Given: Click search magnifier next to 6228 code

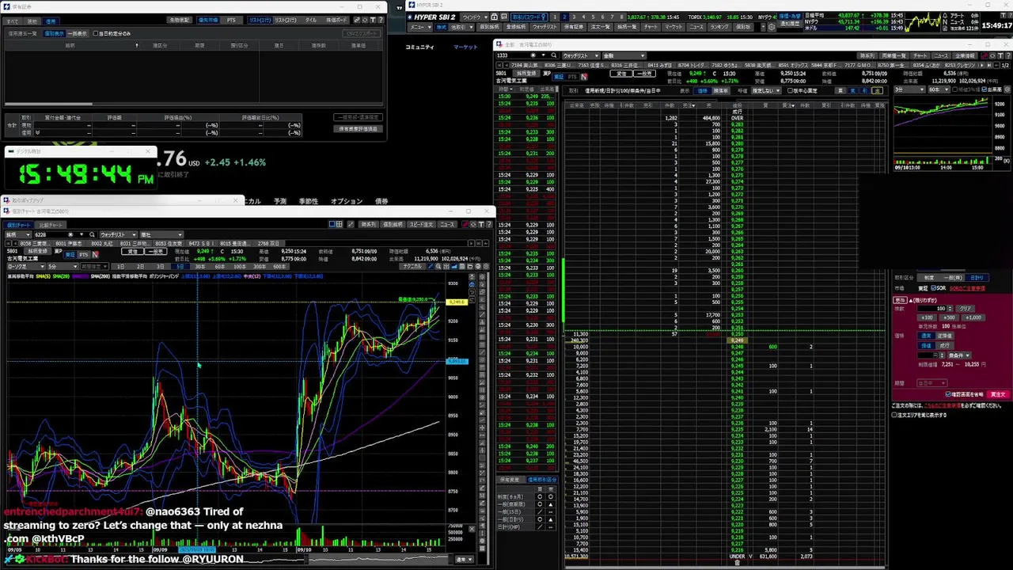Looking at the screenshot, I should [x=92, y=234].
